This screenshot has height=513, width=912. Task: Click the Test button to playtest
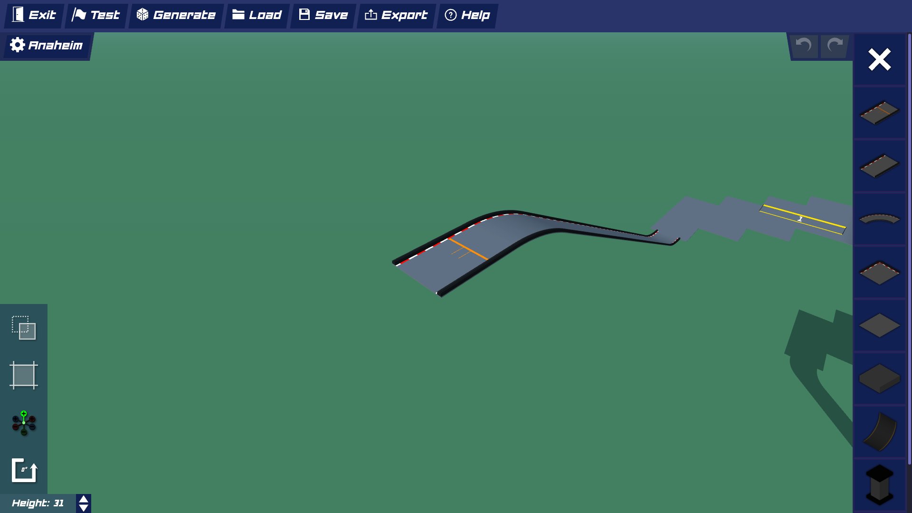coord(96,15)
